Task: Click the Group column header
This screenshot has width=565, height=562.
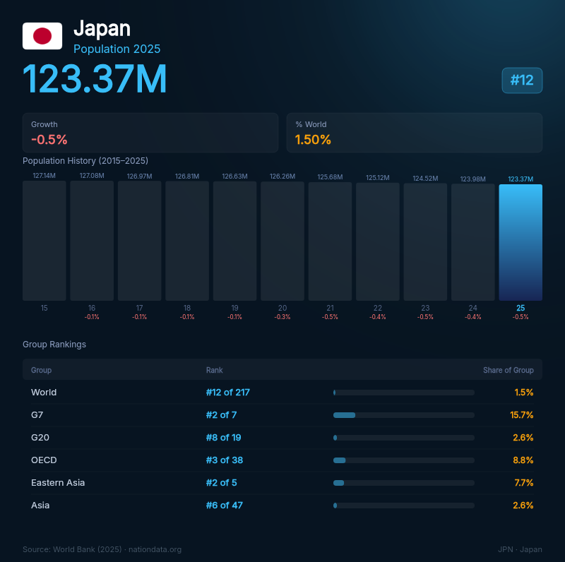Action: (41, 370)
